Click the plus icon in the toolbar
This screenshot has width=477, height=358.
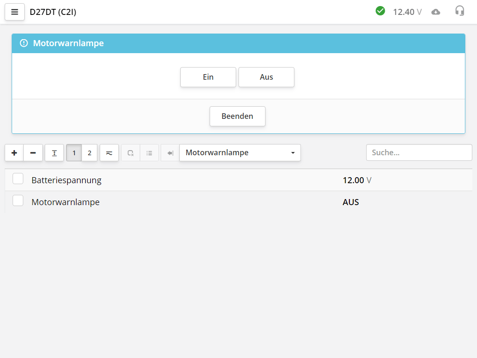point(14,153)
